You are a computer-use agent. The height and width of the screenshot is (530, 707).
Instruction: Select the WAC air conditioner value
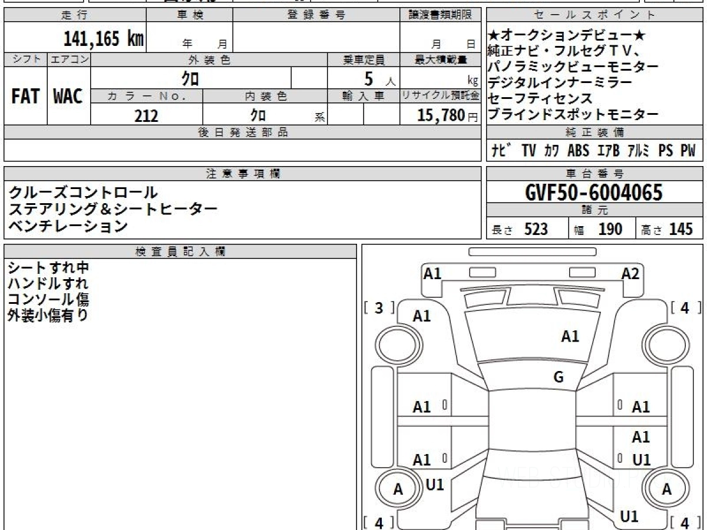[x=68, y=97]
